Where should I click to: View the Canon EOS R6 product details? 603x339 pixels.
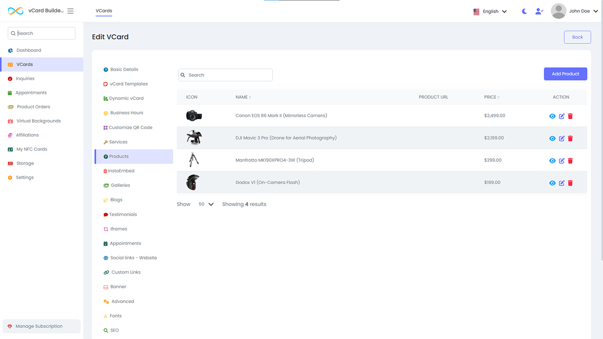pyautogui.click(x=553, y=116)
